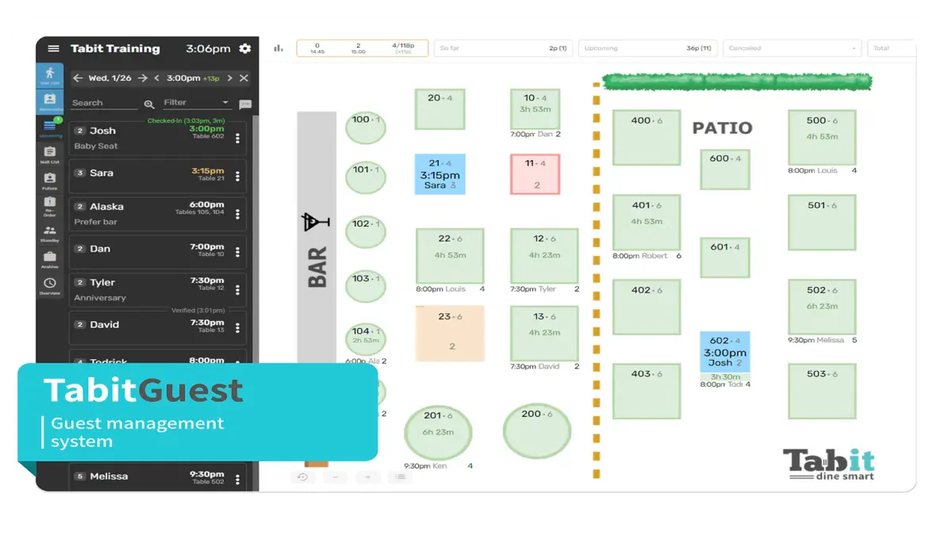Open the Standby sidebar section
Image resolution: width=952 pixels, height=535 pixels.
[49, 233]
